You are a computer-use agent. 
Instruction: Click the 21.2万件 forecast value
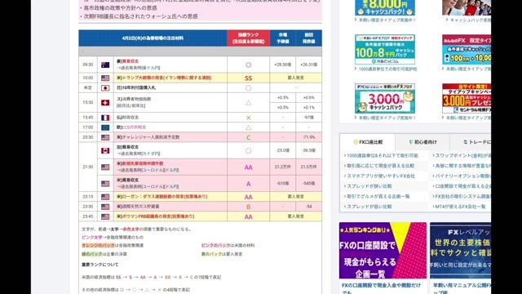283,167
